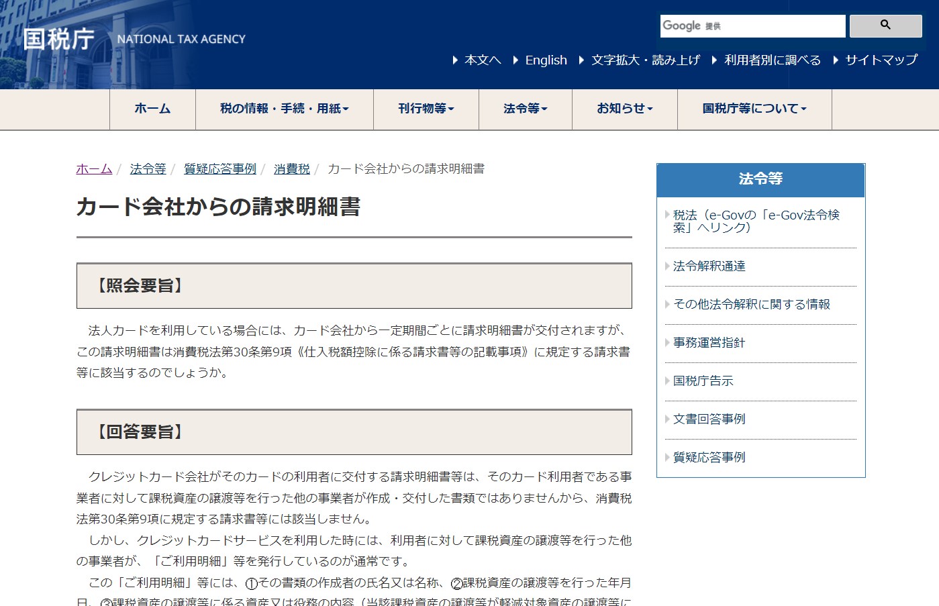The width and height of the screenshot is (939, 606).
Task: Go to サイトマップ page
Action: point(881,60)
